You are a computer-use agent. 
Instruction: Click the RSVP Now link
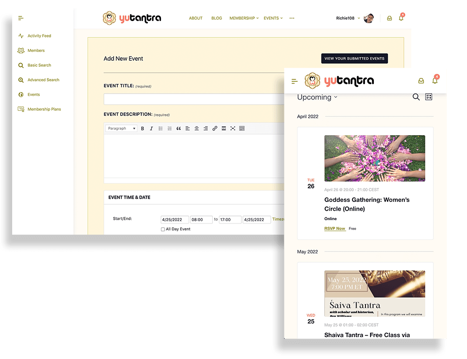point(335,229)
